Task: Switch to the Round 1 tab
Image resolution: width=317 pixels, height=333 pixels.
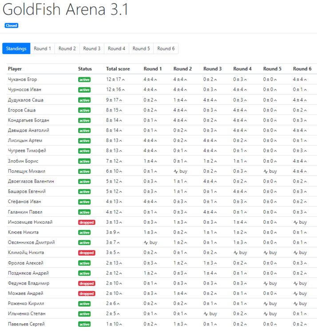Action: [x=43, y=48]
